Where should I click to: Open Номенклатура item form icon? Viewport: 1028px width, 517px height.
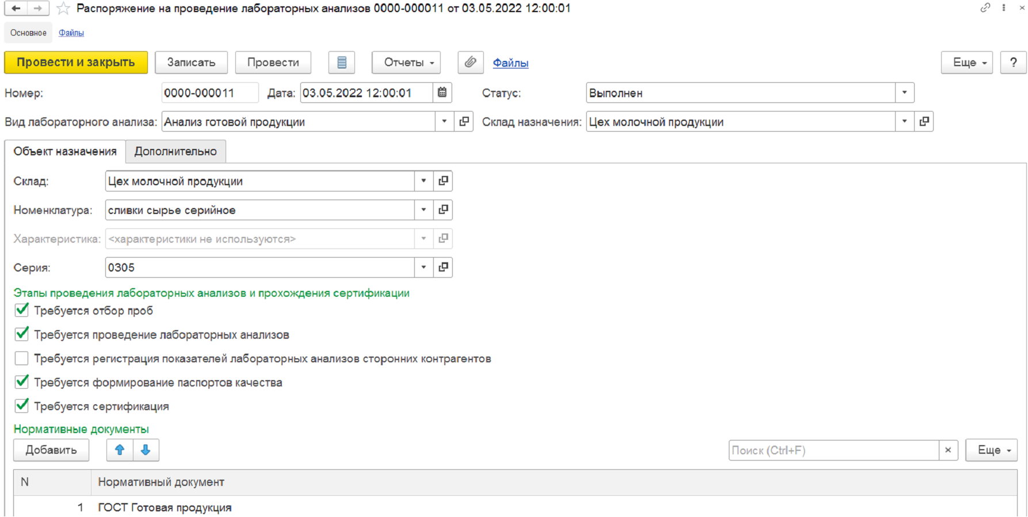click(x=443, y=210)
